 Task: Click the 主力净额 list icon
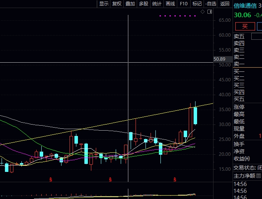tap(259, 176)
